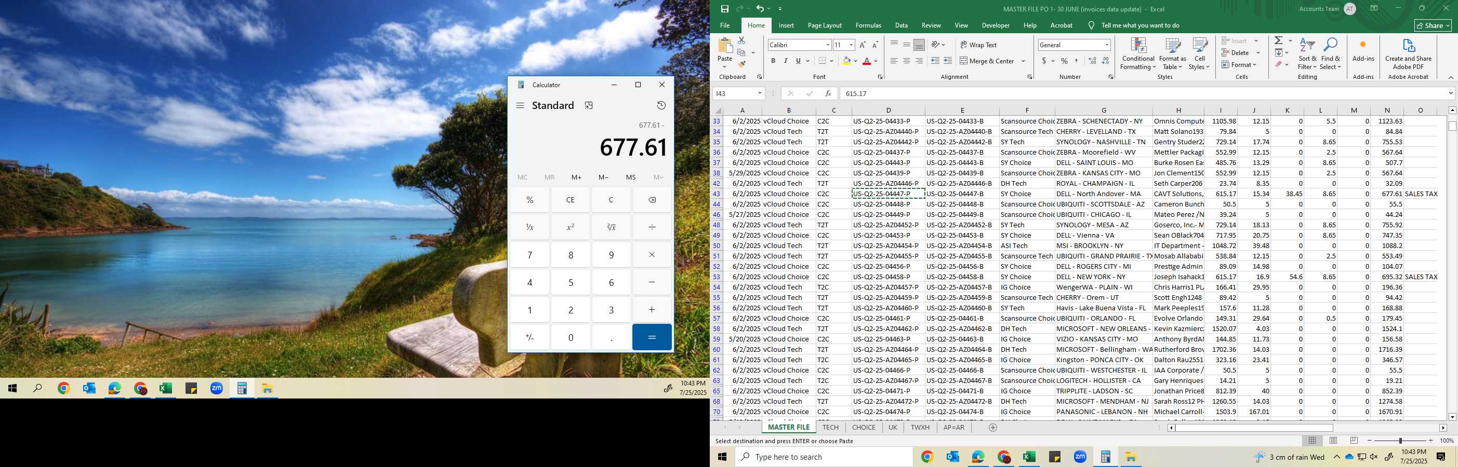1458x467 pixels.
Task: Save the workbook with Quick Access Save icon
Action: 724,9
